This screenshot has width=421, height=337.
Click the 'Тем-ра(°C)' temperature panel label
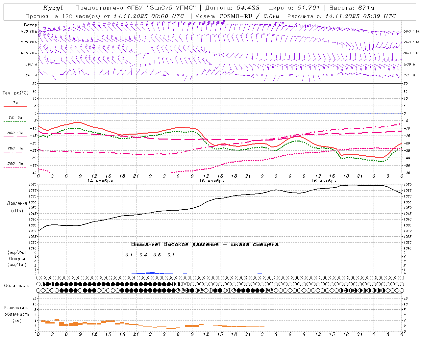tap(15, 93)
